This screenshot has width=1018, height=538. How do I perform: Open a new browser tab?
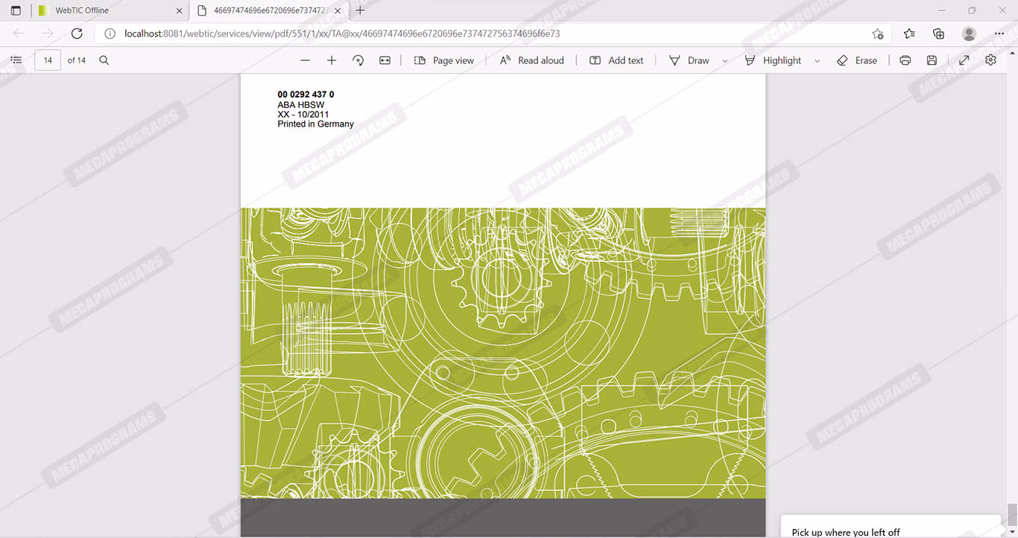tap(361, 10)
